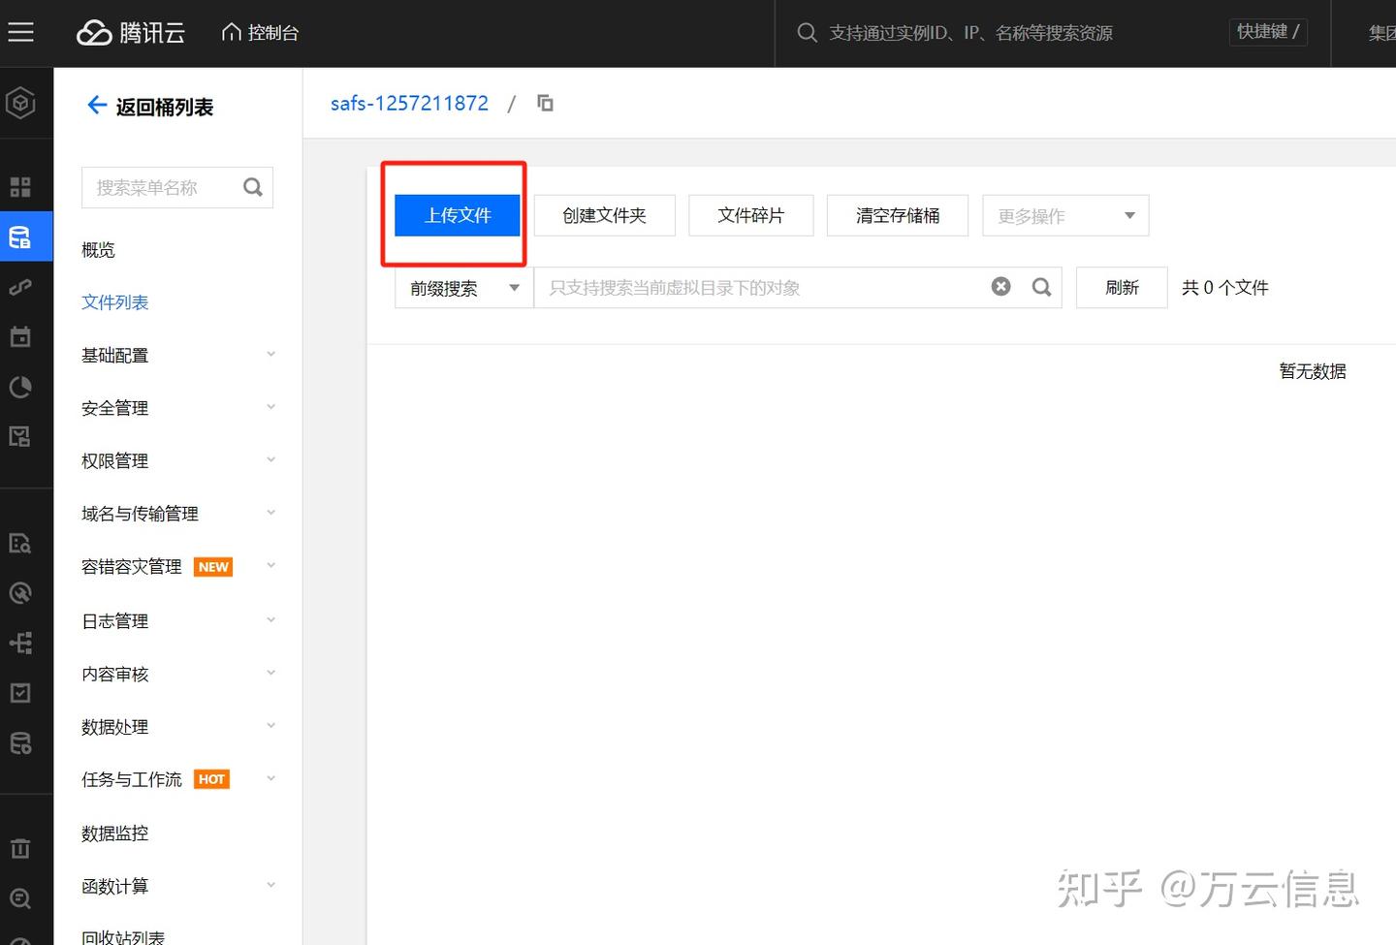Copy the bucket name using the copy icon
This screenshot has width=1396, height=945.
(546, 103)
